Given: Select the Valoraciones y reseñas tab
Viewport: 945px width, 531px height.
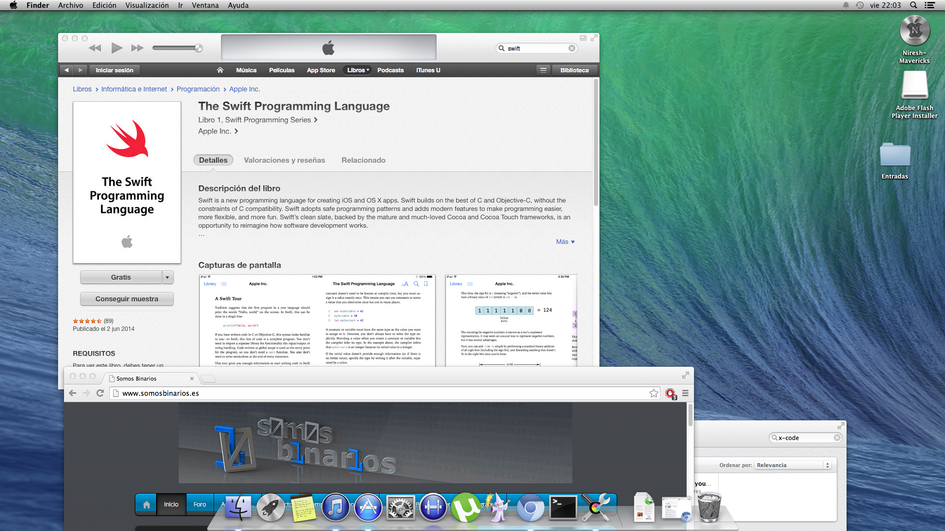Looking at the screenshot, I should 284,160.
